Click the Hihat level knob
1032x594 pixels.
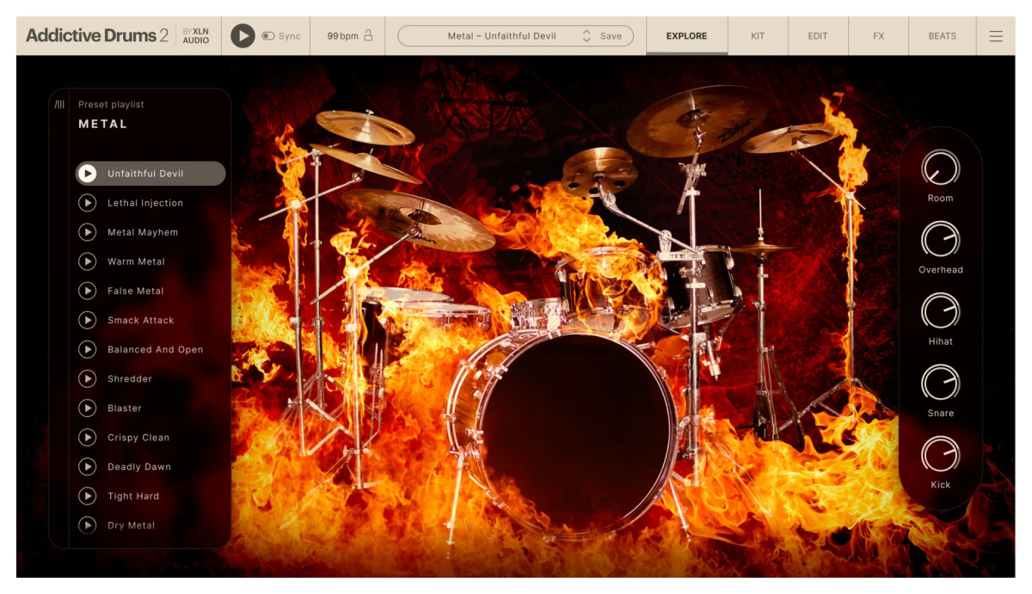[x=940, y=310]
